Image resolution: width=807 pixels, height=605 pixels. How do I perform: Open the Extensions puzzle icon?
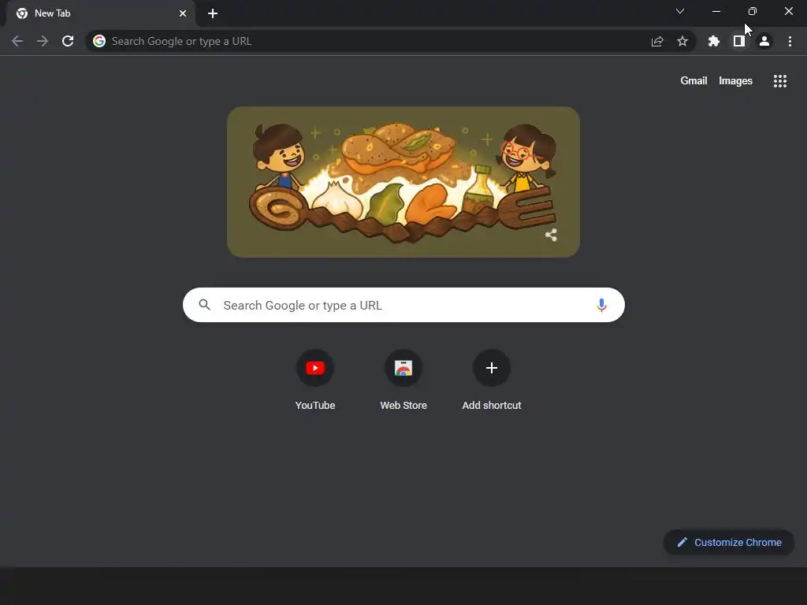[x=714, y=41]
